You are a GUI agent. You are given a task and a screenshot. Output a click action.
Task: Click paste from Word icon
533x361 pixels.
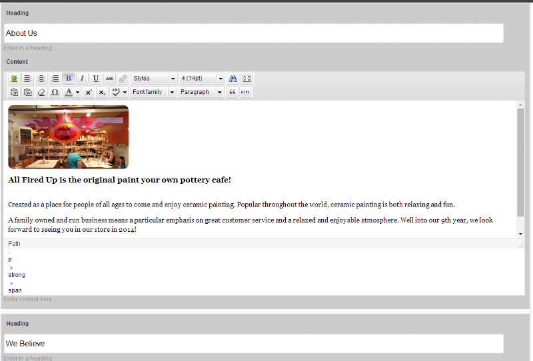(27, 92)
